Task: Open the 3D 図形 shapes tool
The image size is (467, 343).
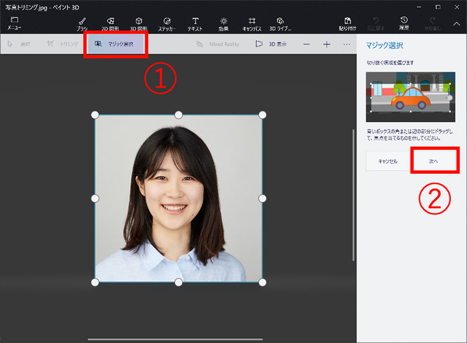Action: [x=139, y=23]
